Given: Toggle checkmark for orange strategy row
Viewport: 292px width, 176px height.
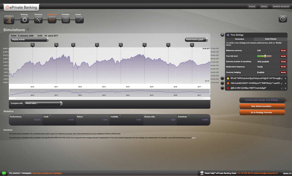Looking at the screenshot, I should (x=222, y=83).
